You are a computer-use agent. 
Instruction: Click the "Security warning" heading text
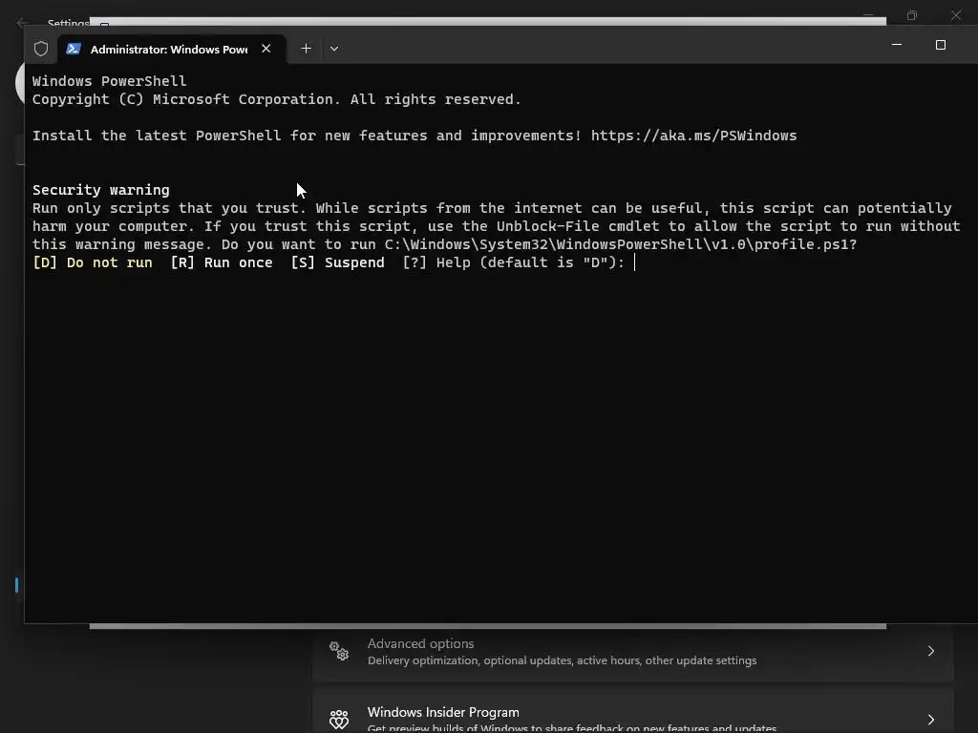(x=101, y=190)
